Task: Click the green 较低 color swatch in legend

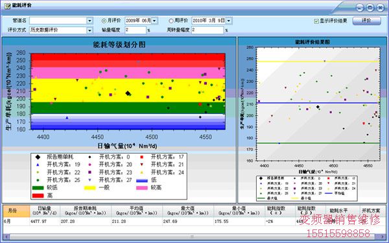Action: (38, 188)
